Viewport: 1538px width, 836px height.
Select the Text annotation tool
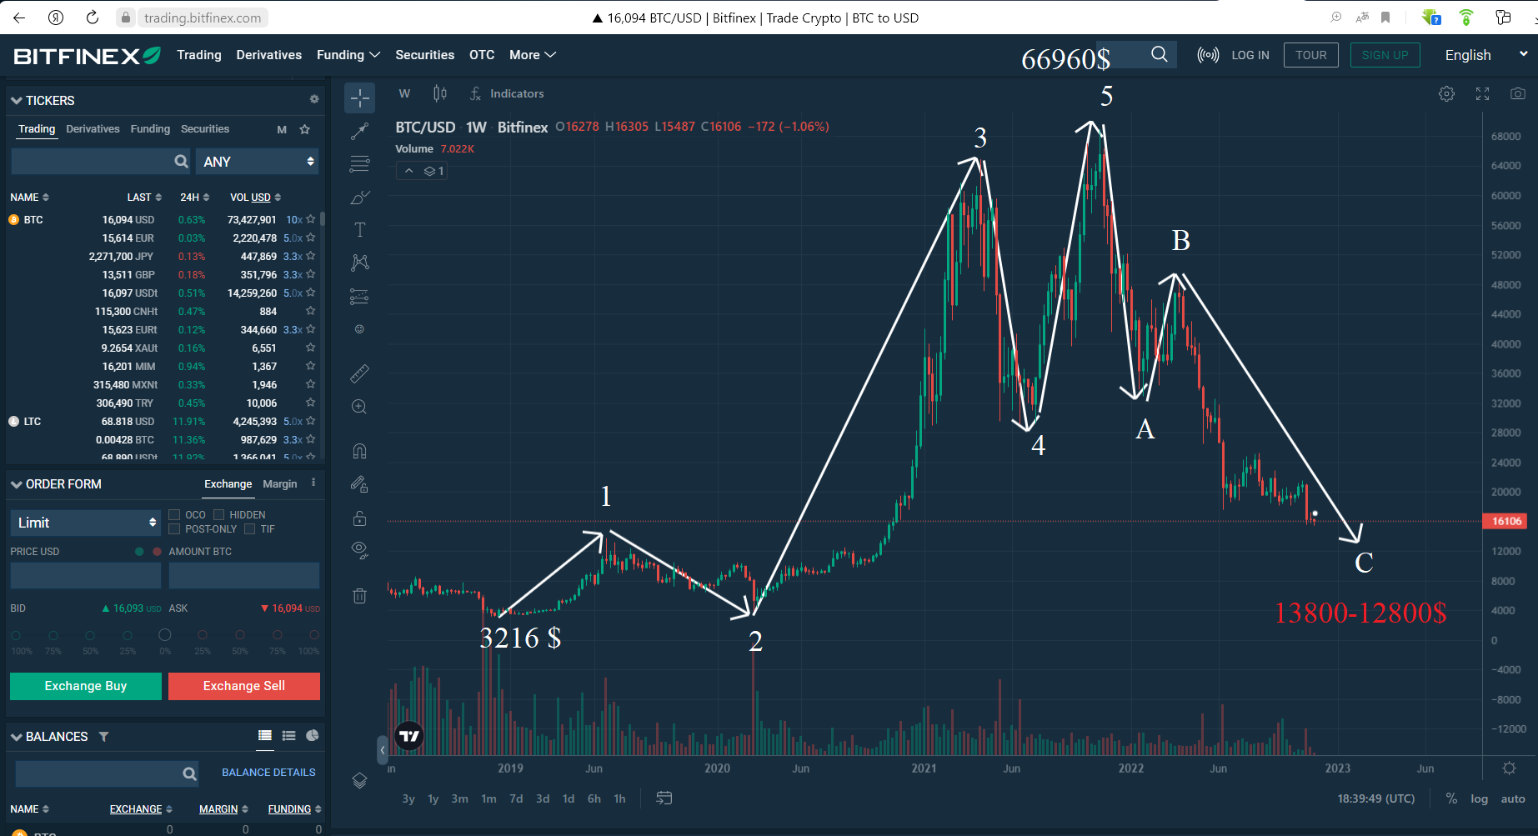click(359, 230)
